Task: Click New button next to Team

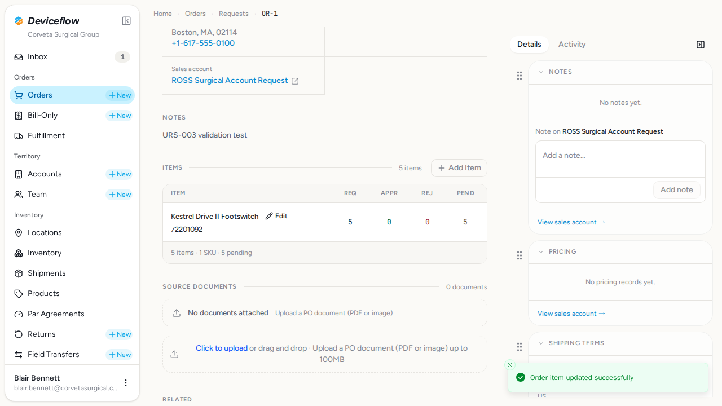Action: 120,195
